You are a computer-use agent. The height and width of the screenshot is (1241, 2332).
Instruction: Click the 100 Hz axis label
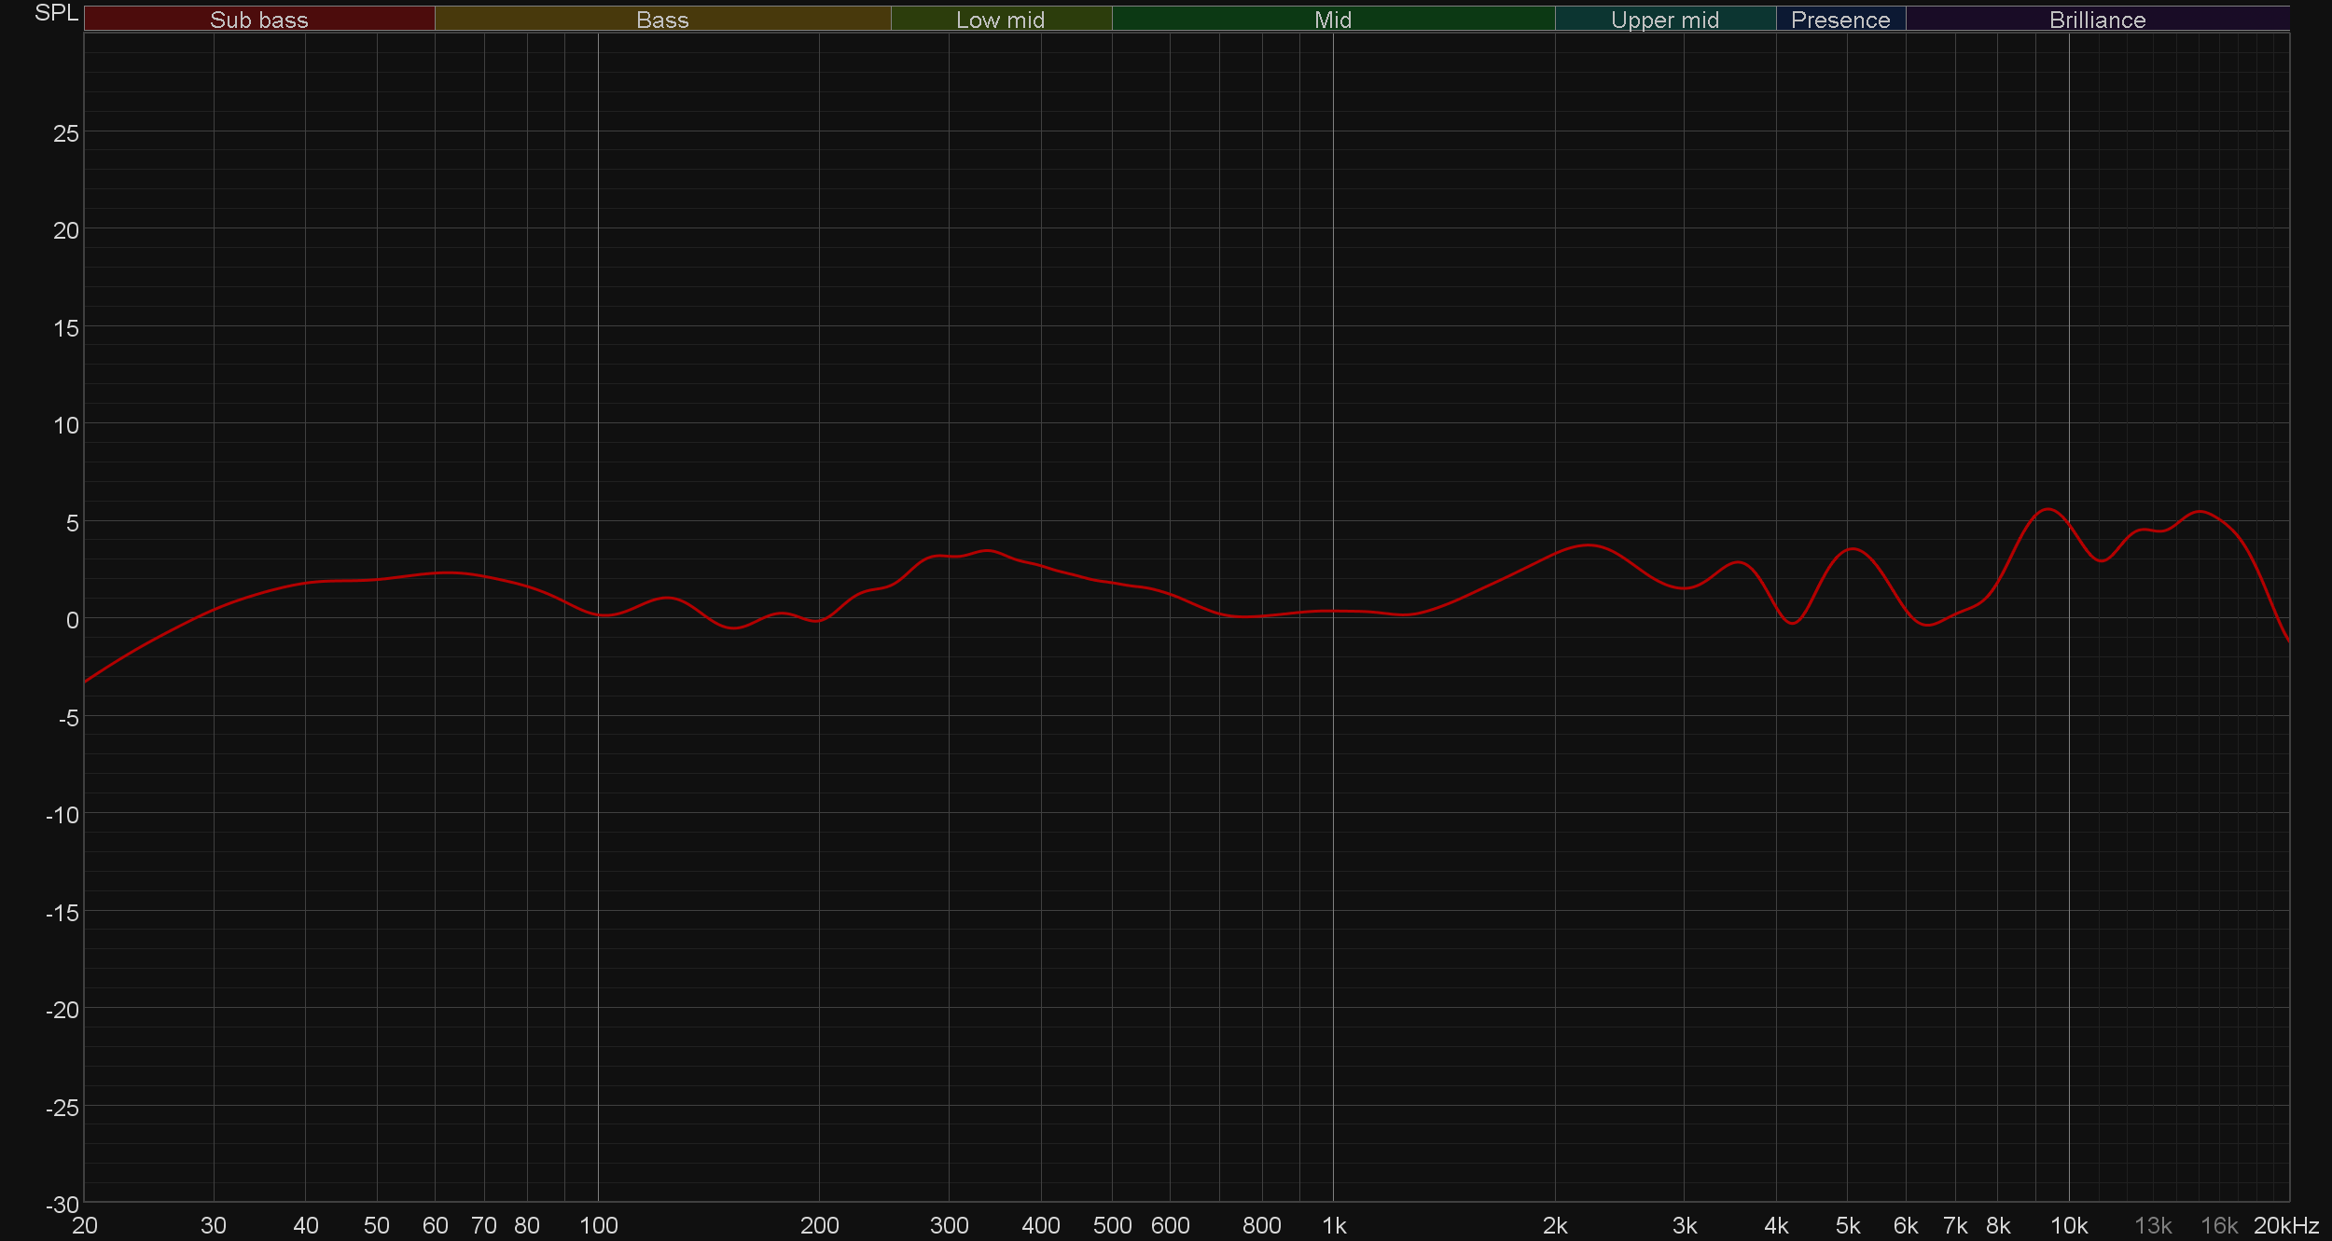tap(598, 1225)
